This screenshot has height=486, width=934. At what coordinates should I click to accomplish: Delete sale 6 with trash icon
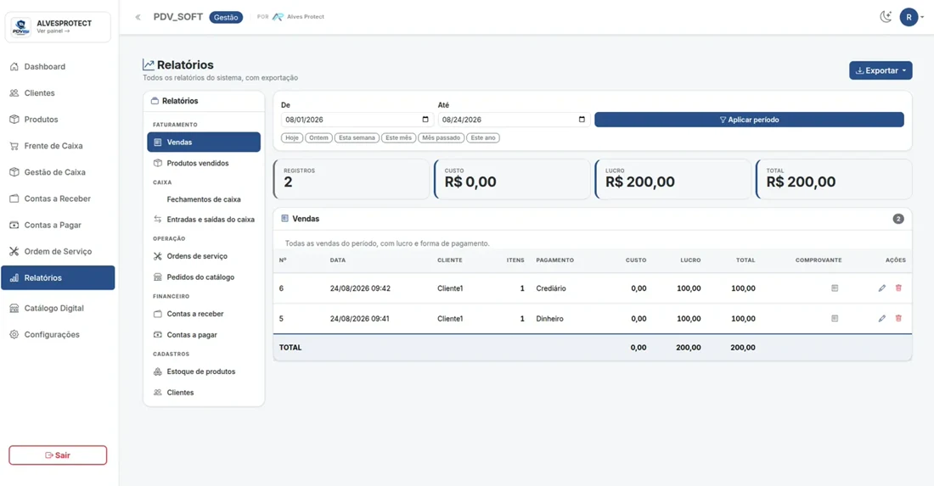coord(898,288)
